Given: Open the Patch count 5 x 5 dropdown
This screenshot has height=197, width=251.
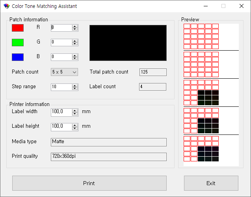Looking at the screenshot, I should 64,72.
